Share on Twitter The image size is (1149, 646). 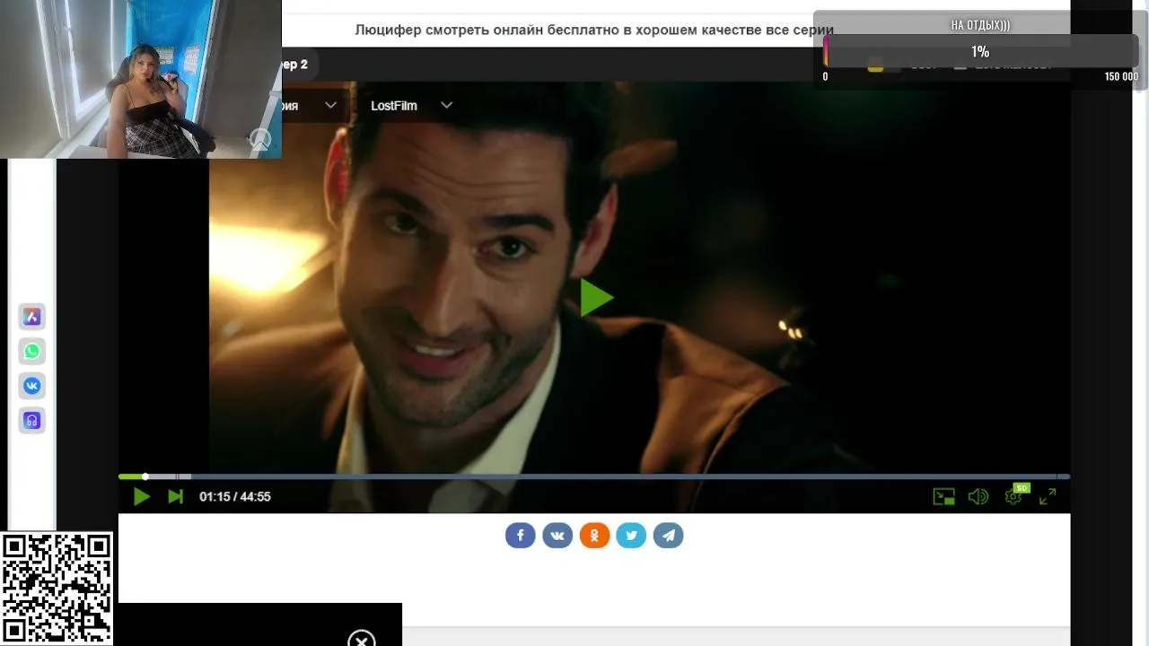point(631,536)
